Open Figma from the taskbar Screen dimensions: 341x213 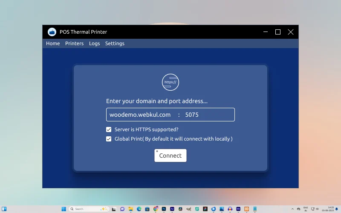(205, 209)
